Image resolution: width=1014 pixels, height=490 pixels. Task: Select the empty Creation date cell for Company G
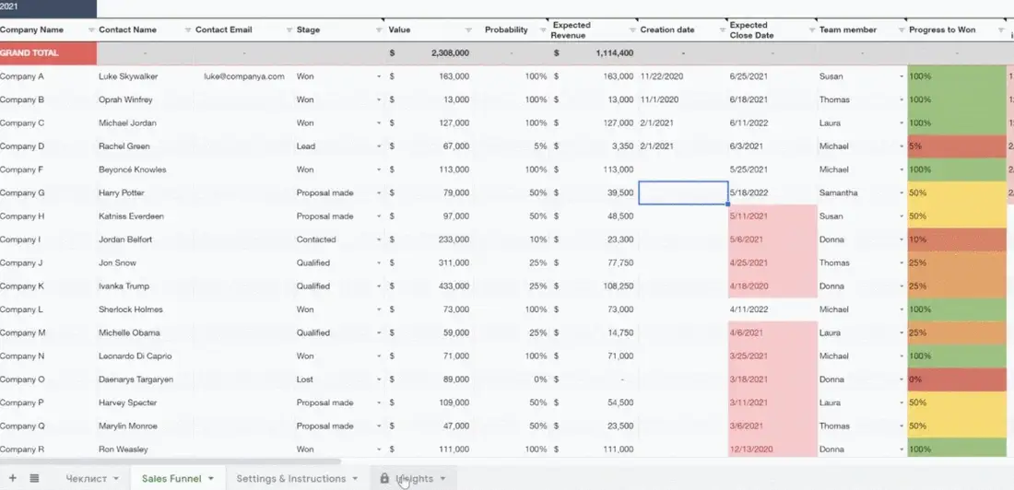click(683, 192)
